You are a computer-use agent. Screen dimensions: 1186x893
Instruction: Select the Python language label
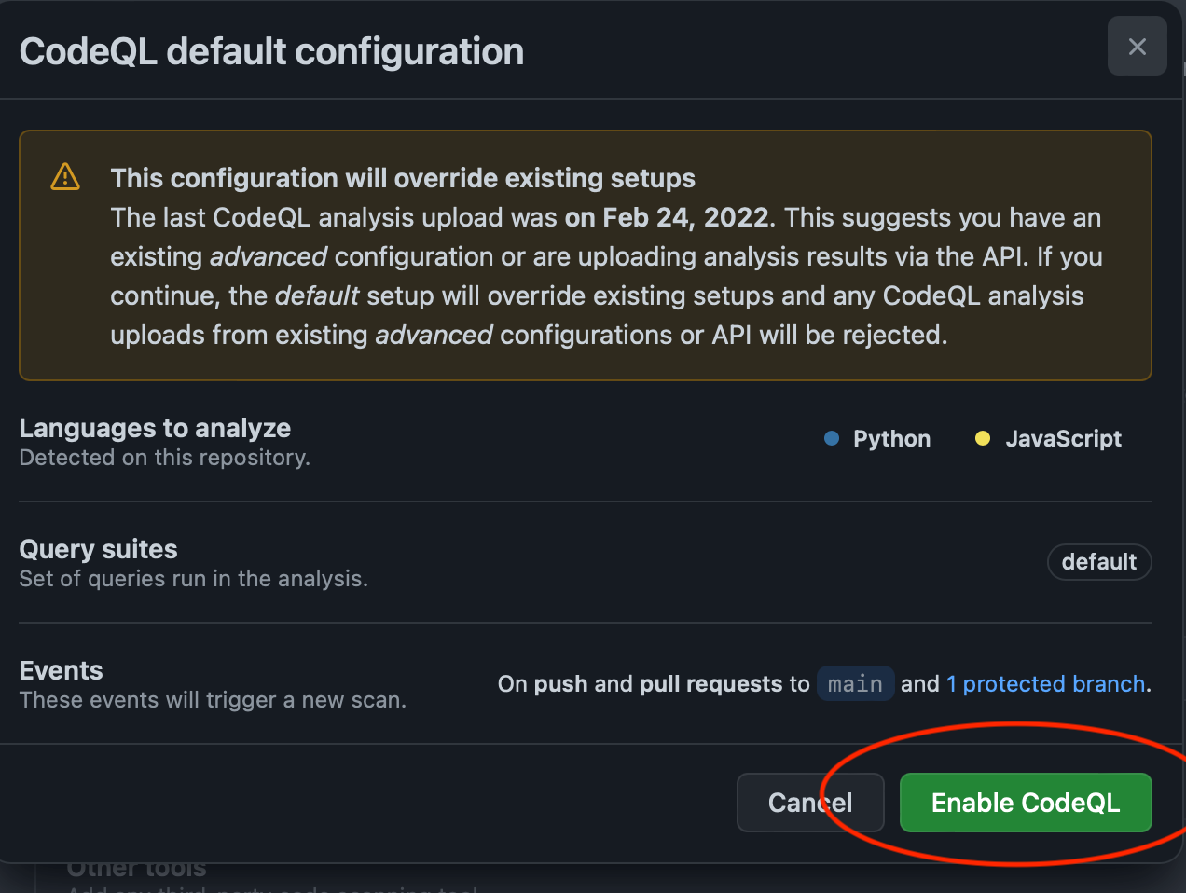[x=891, y=439]
